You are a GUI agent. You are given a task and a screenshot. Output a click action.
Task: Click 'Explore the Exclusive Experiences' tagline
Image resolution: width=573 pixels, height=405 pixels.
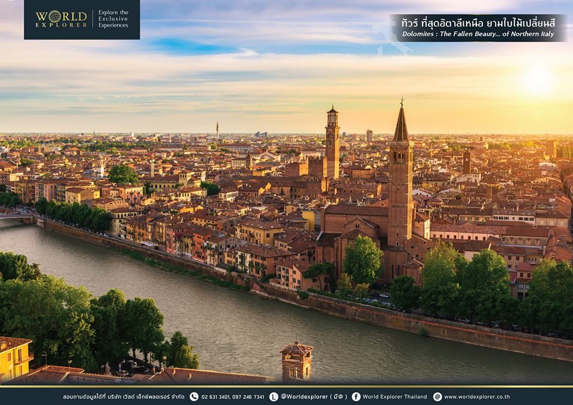coord(113,19)
